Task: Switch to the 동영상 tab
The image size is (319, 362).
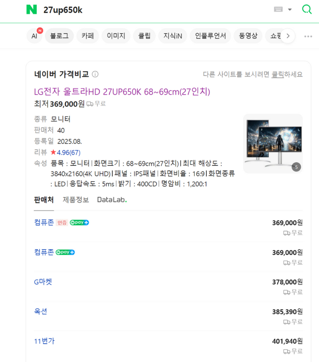Action: pyautogui.click(x=248, y=36)
